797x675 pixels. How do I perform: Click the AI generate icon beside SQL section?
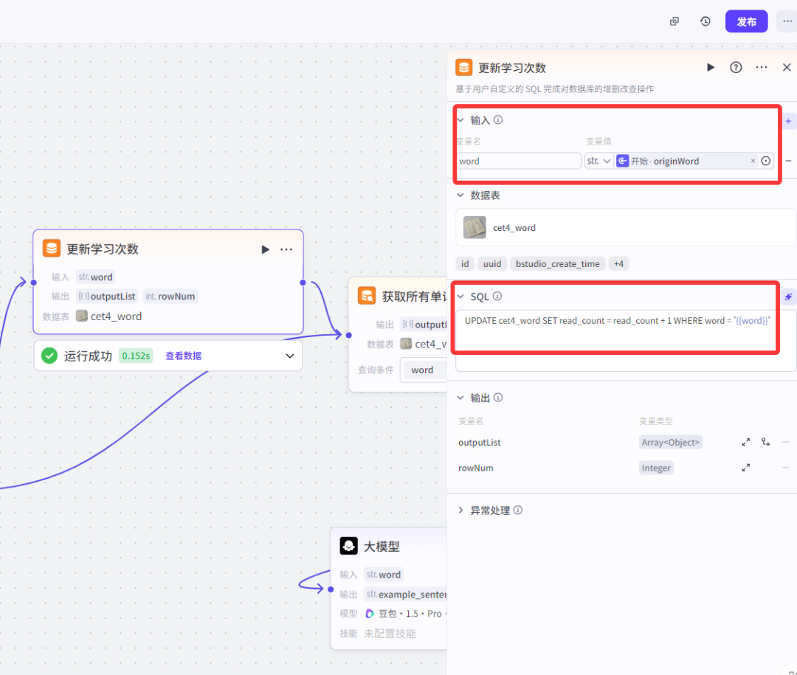[x=788, y=297]
